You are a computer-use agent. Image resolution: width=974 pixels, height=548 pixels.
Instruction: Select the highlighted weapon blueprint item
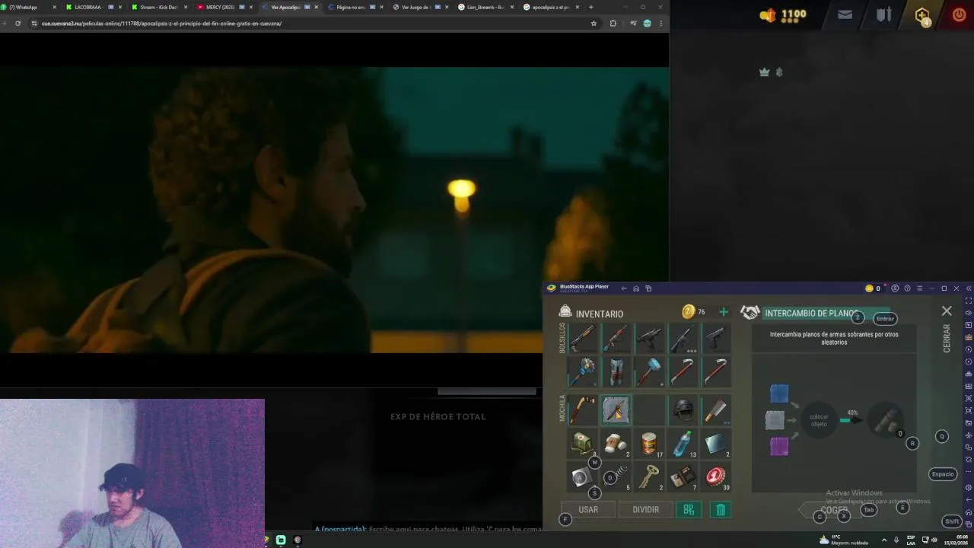coord(616,409)
